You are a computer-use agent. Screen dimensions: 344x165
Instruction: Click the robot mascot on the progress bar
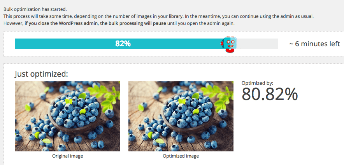point(230,44)
